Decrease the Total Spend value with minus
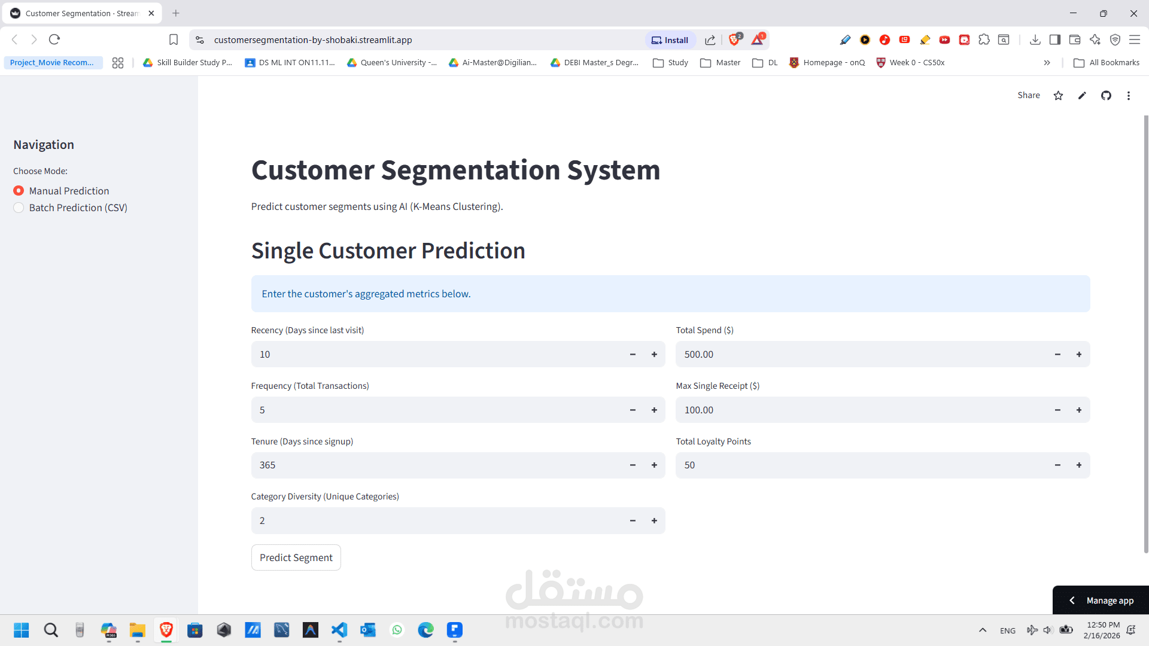Viewport: 1149px width, 646px height. tap(1057, 355)
